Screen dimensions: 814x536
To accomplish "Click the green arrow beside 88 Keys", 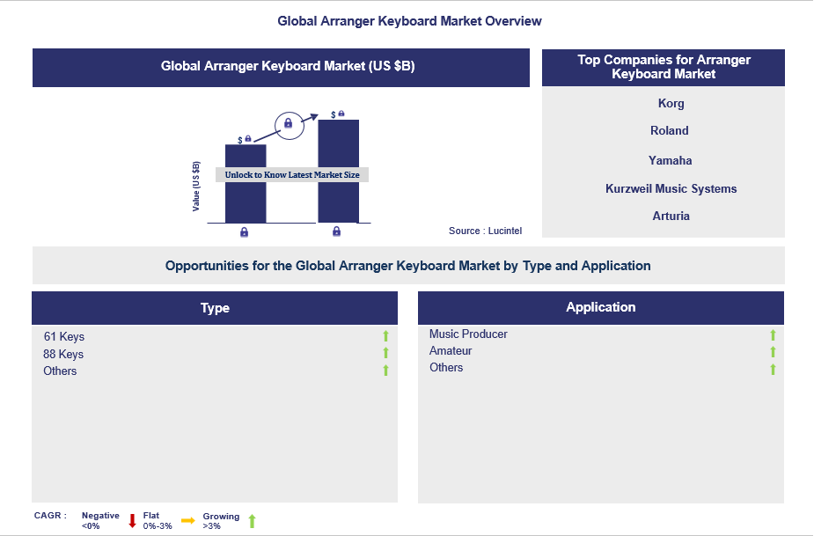I will [385, 353].
